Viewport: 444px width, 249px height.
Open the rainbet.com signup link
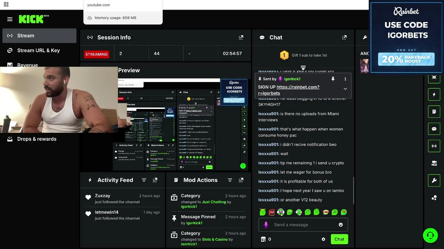pyautogui.click(x=289, y=90)
